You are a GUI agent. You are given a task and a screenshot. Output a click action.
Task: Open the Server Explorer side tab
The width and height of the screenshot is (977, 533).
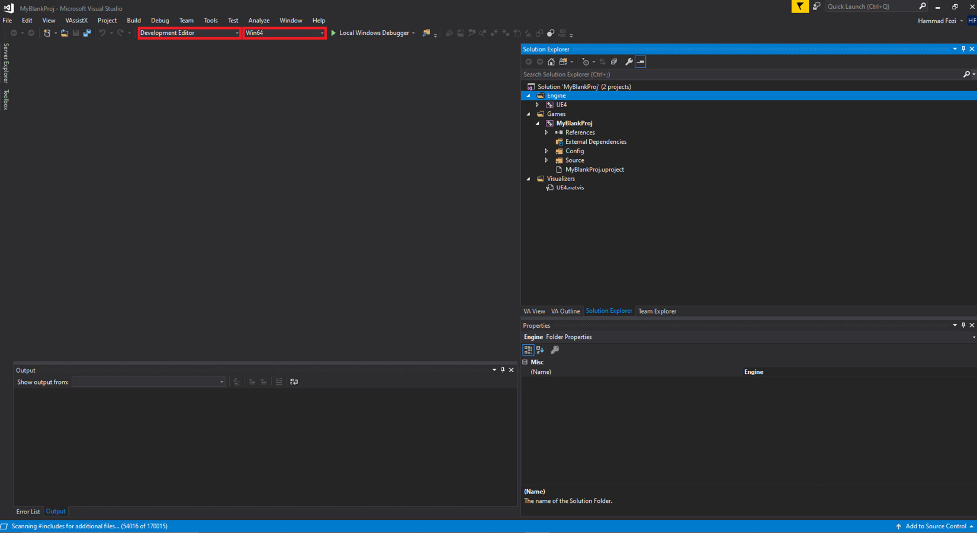coord(6,63)
